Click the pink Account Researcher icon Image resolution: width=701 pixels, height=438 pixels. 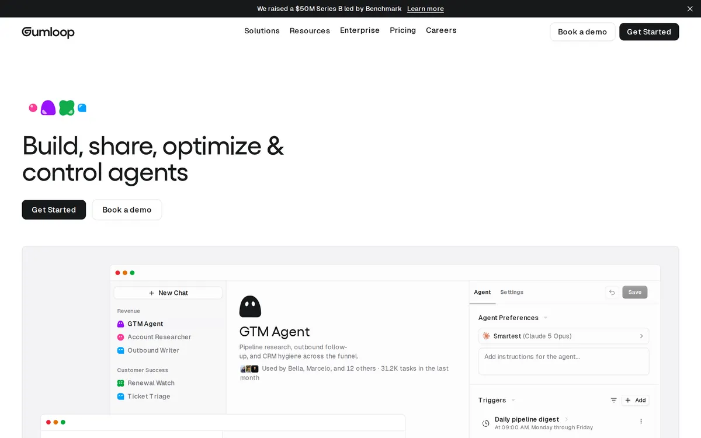[120, 337]
